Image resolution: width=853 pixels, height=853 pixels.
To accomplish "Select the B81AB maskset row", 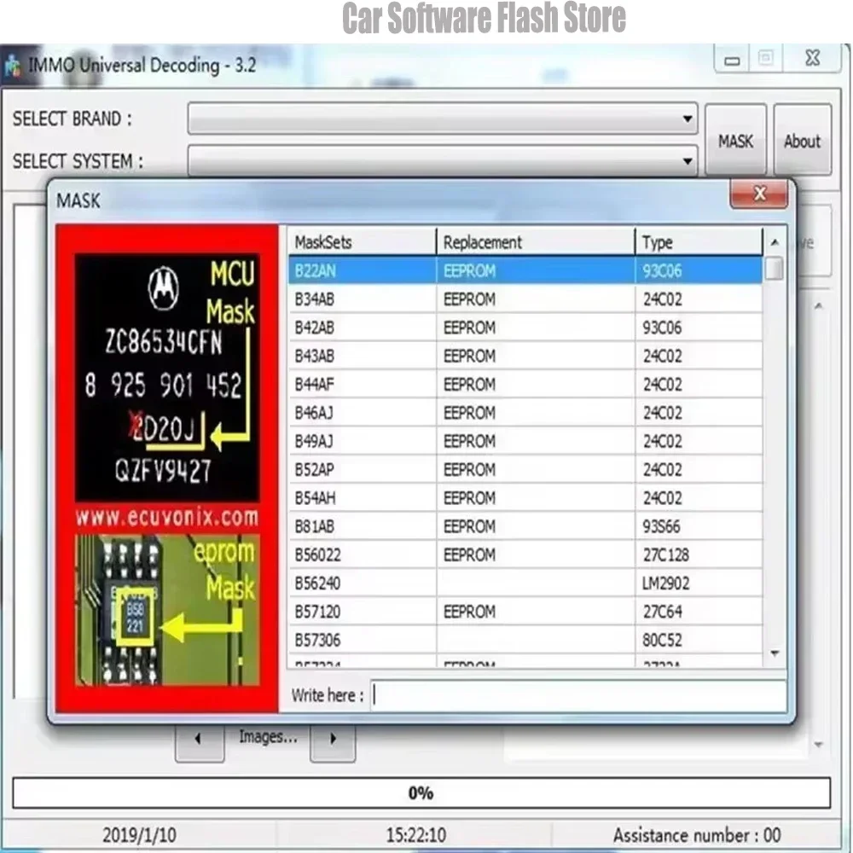I will (x=525, y=526).
